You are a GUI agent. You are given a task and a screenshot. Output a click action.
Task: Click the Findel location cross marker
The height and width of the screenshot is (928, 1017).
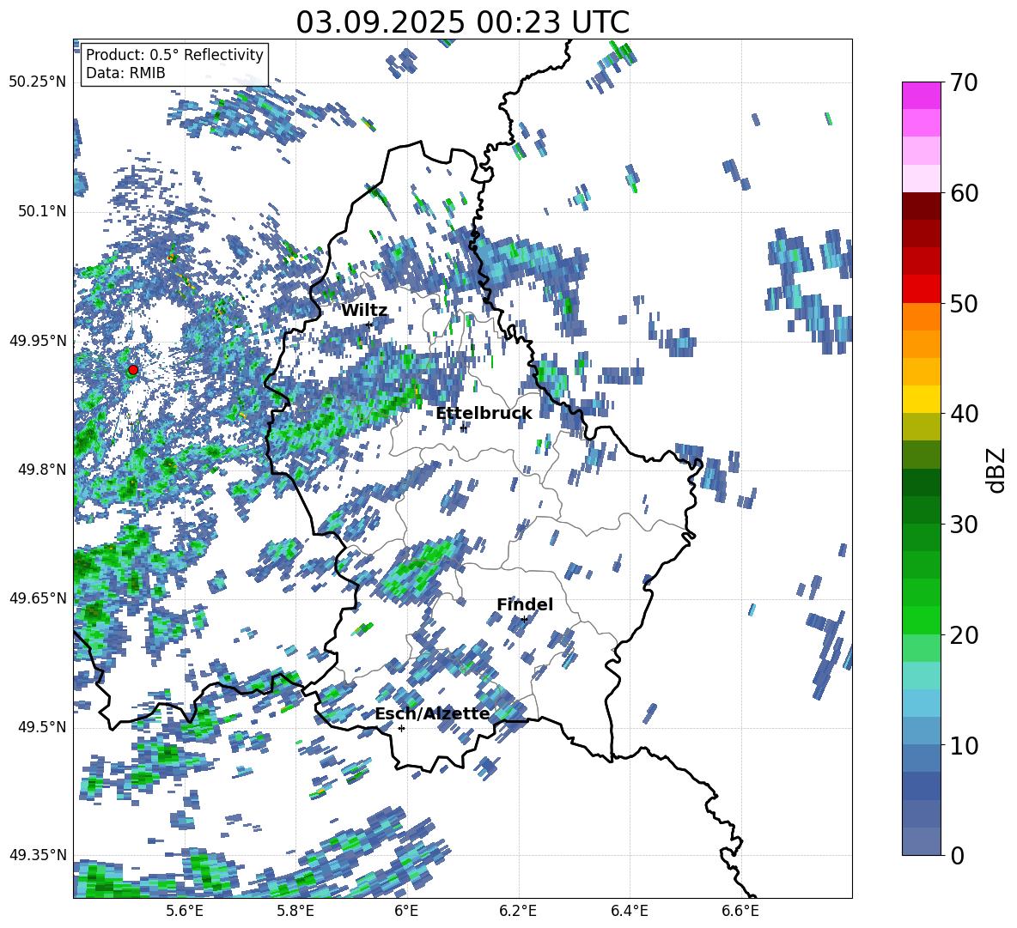tap(524, 620)
